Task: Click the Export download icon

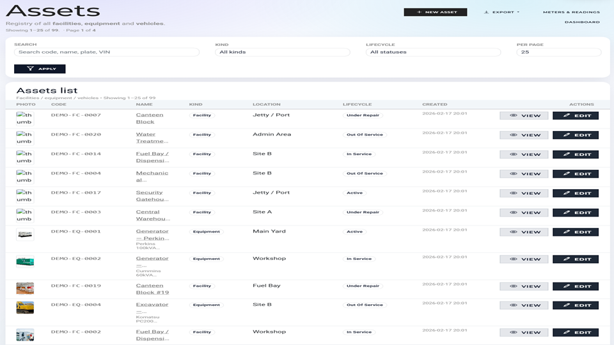Action: coord(486,12)
